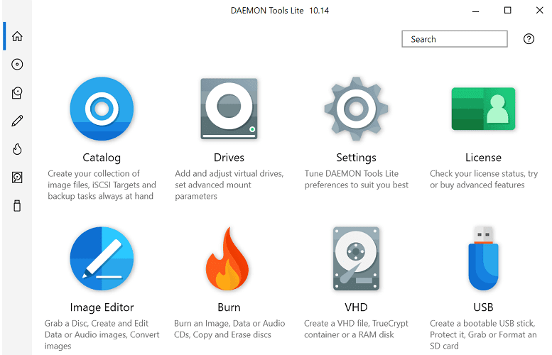Click the DAEMON Tools Lite title text
552x355 pixels.
pyautogui.click(x=280, y=11)
